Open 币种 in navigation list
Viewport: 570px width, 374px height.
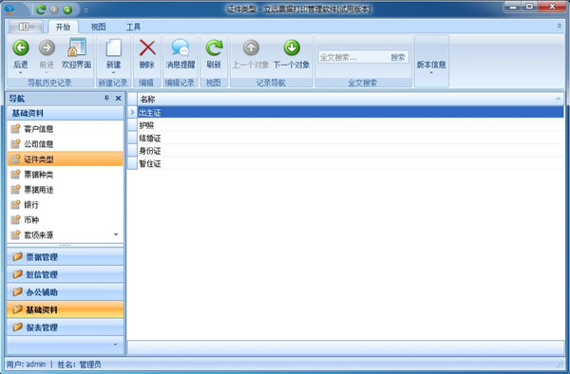(65, 220)
